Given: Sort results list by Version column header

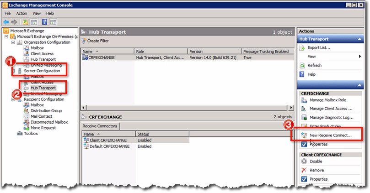Looking at the screenshot, I should (x=214, y=51).
